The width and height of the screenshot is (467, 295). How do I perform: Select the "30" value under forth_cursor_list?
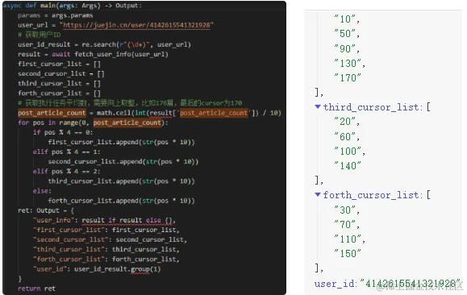tap(346, 210)
